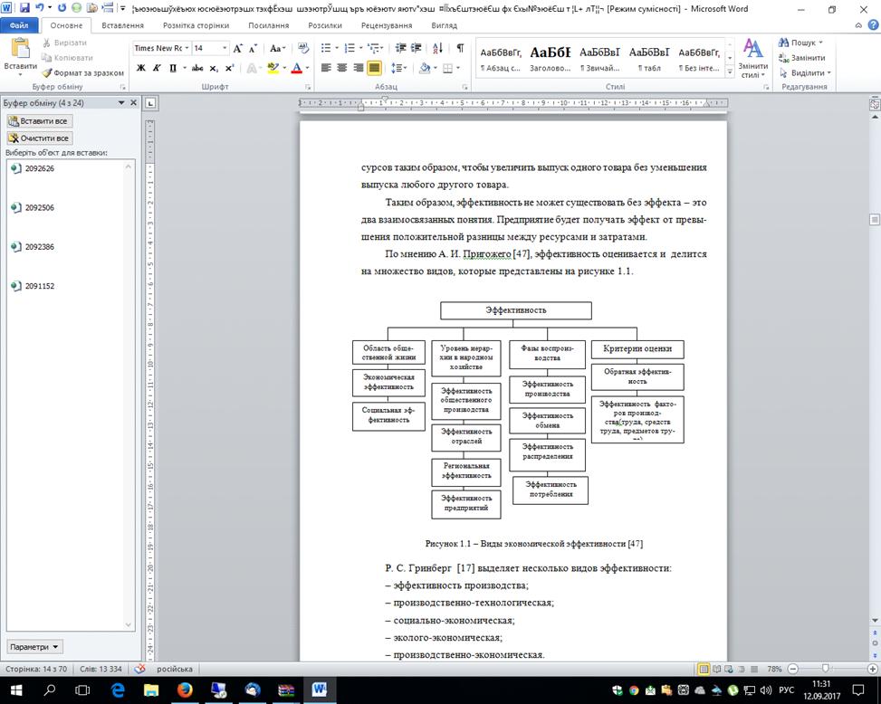Toggle show paragraph marks (¶)
The height and width of the screenshot is (704, 881).
tap(460, 48)
